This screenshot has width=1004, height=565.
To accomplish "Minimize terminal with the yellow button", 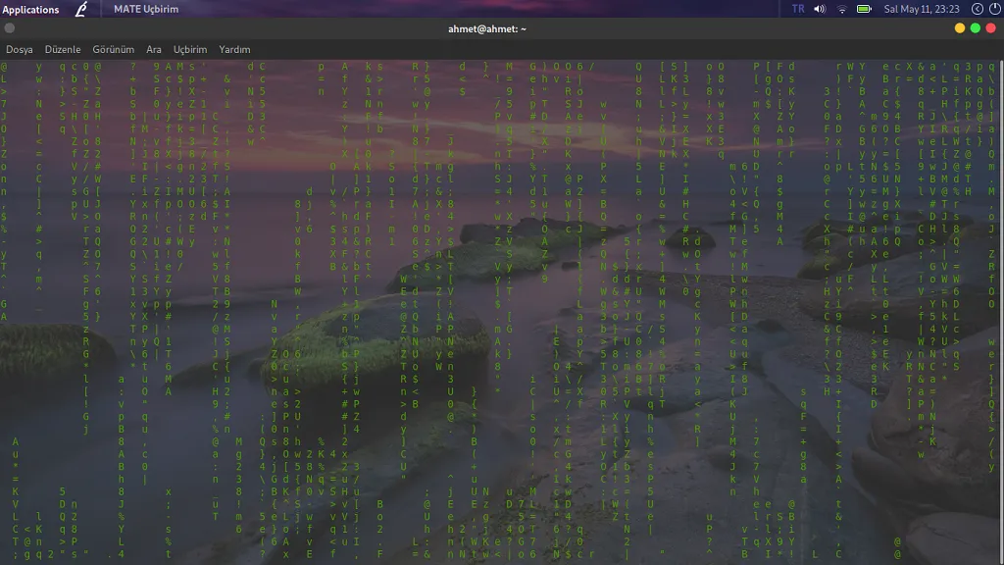I will tap(960, 28).
